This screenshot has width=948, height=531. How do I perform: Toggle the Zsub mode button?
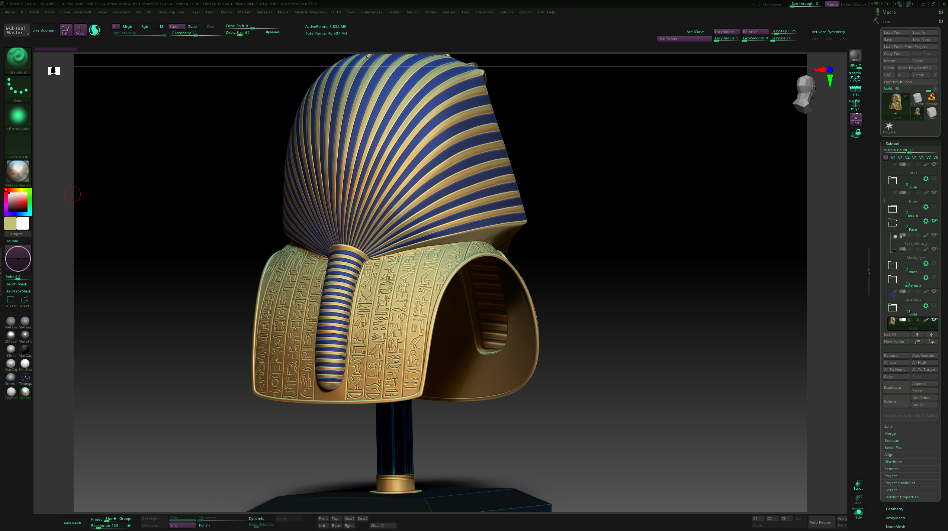(x=192, y=27)
